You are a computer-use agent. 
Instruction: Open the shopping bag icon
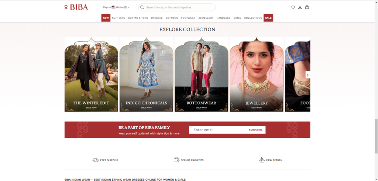coord(307,7)
